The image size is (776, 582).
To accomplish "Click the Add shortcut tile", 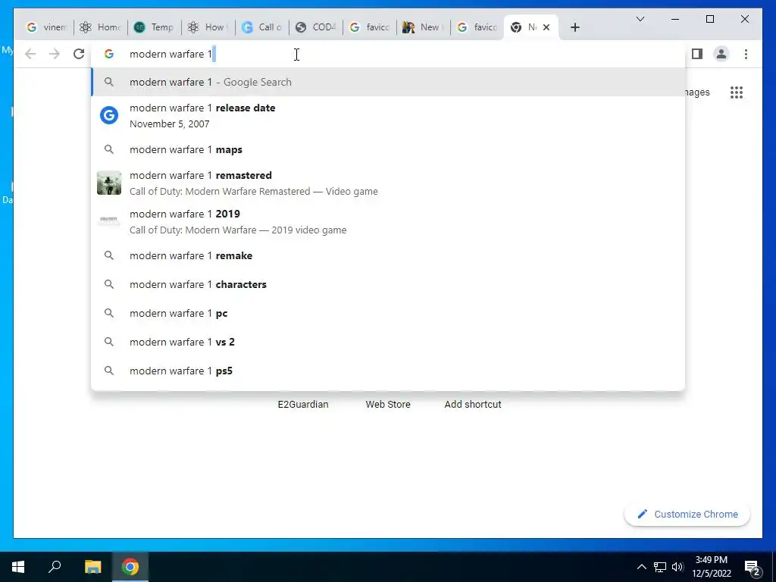I will 473,405.
